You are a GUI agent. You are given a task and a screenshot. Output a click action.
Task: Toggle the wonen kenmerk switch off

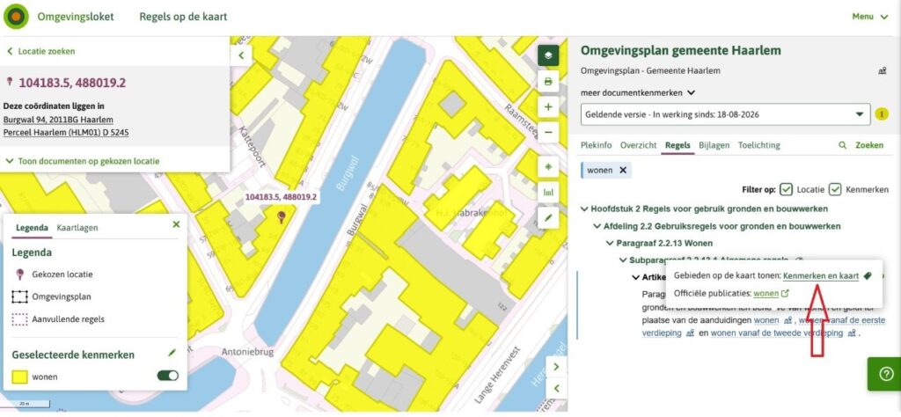[168, 376]
